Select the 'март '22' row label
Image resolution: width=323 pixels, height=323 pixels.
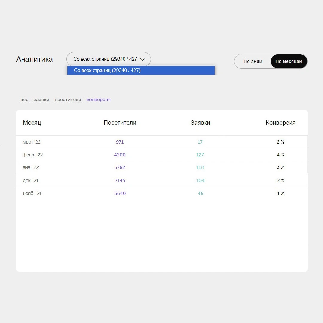pyautogui.click(x=32, y=142)
